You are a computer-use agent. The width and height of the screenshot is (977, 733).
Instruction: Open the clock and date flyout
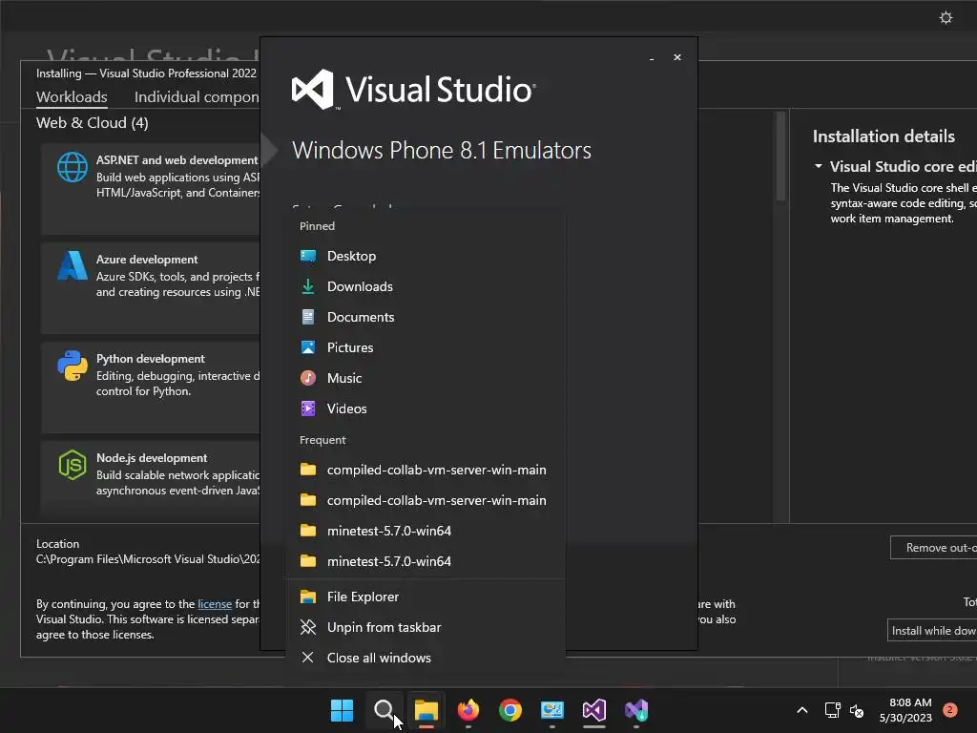[x=905, y=710]
